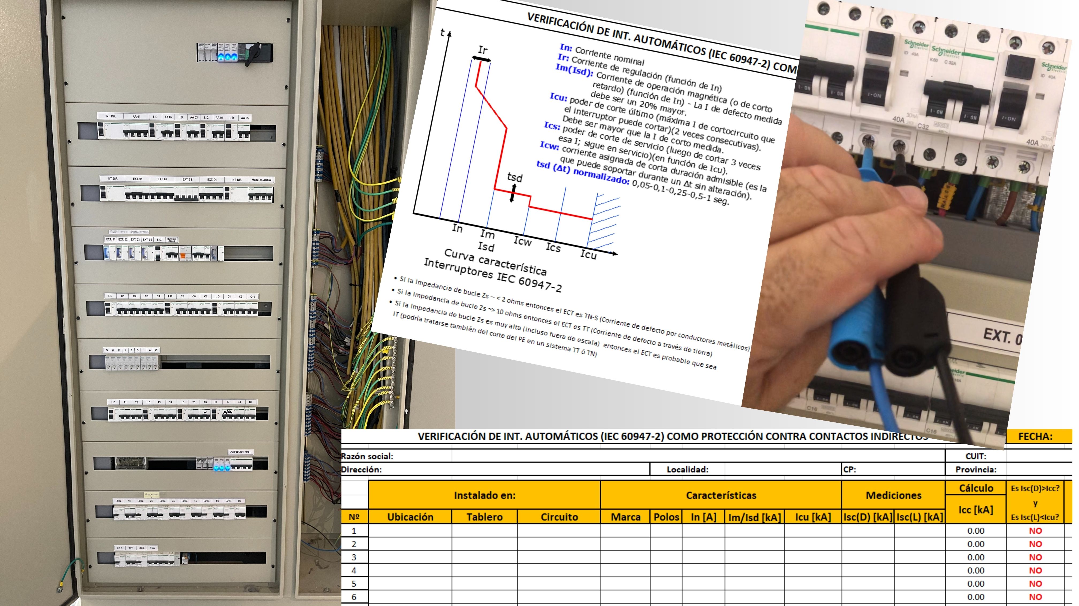Select the 0.00 value in row 1
Viewport: 1079px width, 606px height.
(x=975, y=531)
